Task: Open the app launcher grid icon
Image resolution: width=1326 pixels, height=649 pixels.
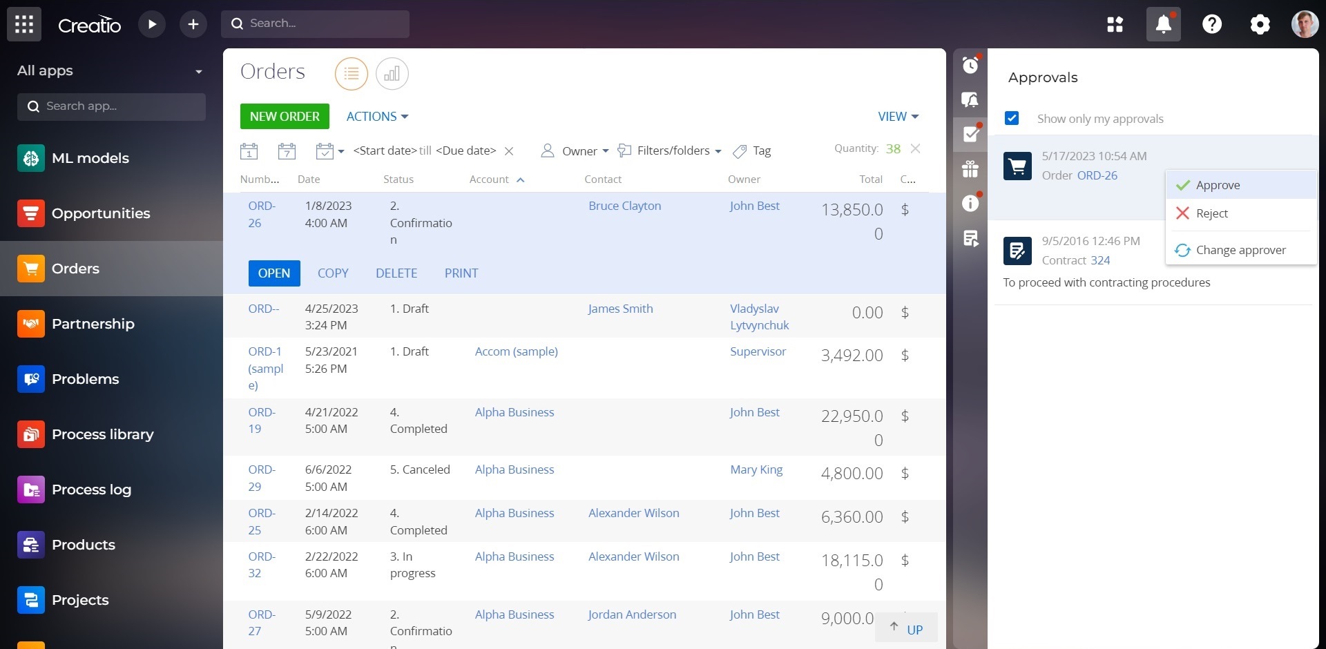Action: pos(24,24)
